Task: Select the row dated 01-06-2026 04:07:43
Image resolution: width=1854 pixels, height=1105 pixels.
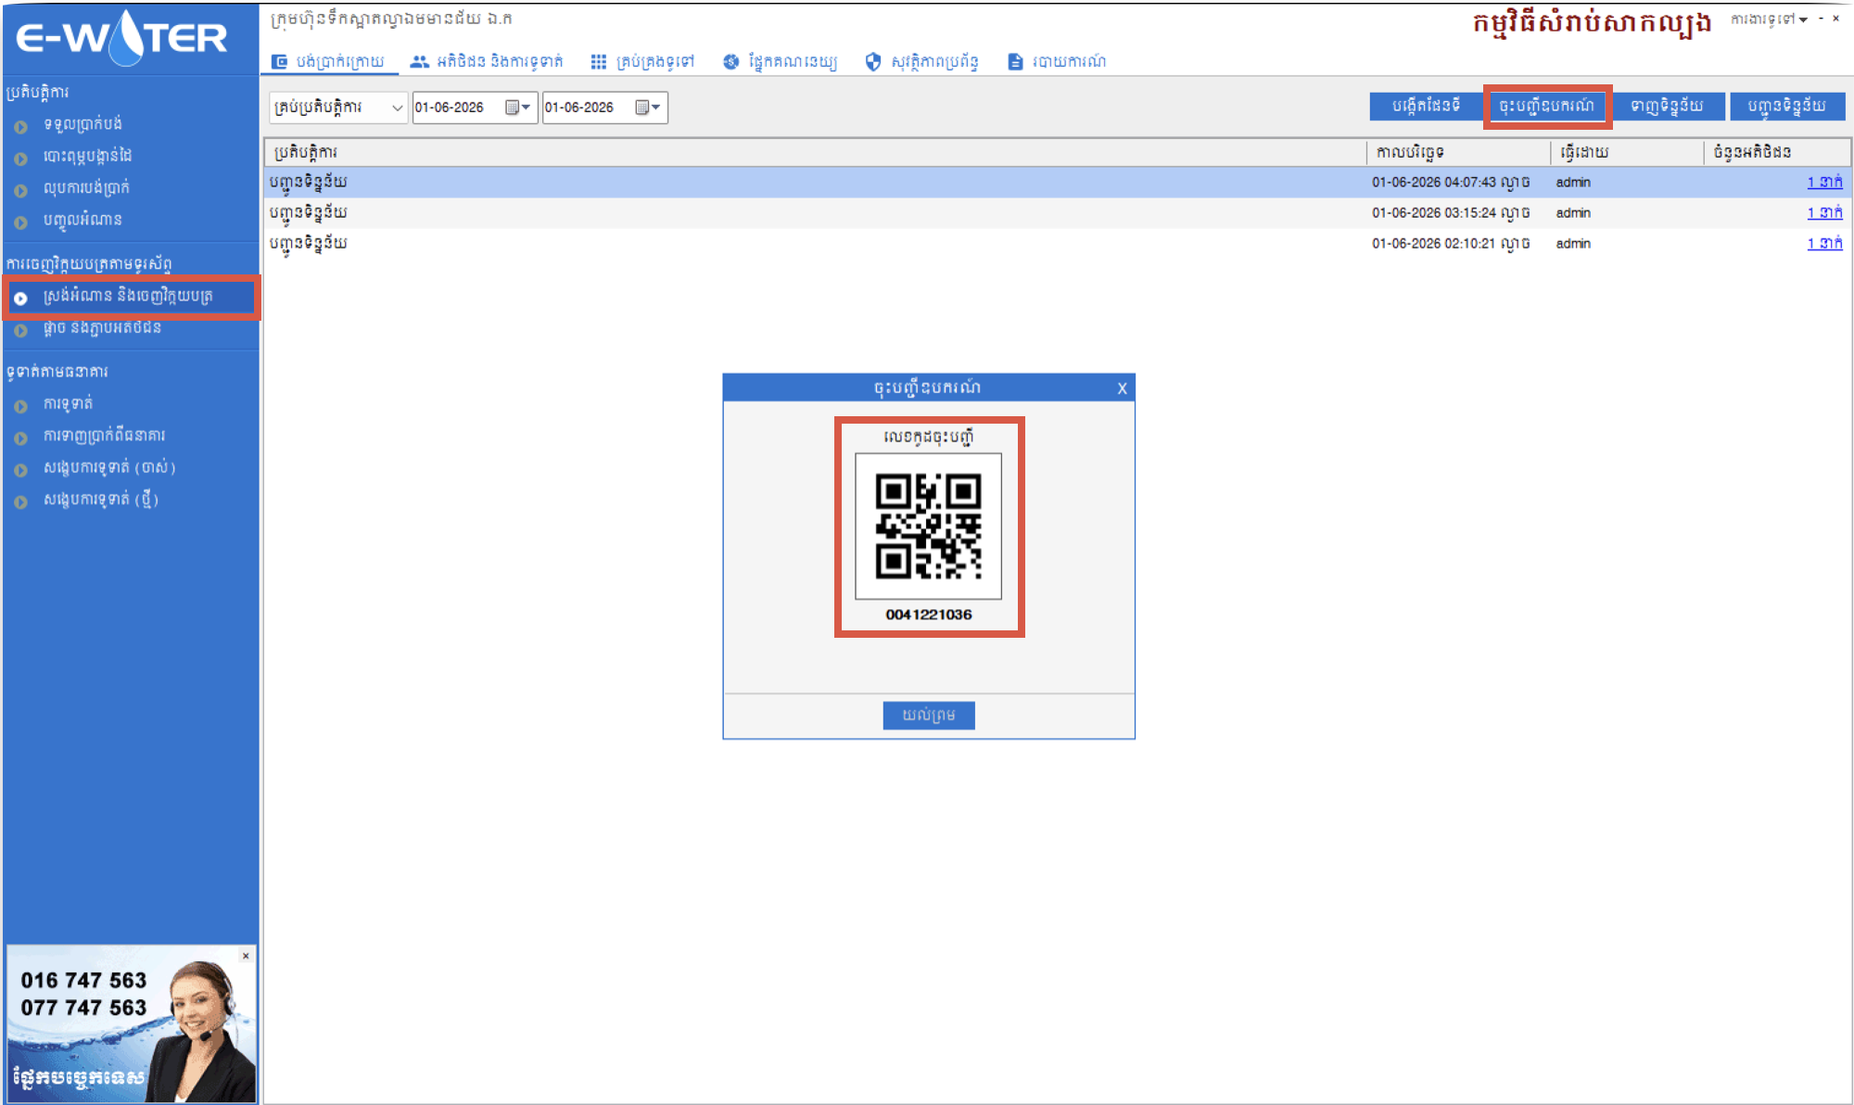Action: pos(1057,182)
